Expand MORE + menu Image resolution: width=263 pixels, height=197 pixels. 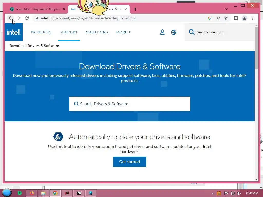tap(124, 32)
